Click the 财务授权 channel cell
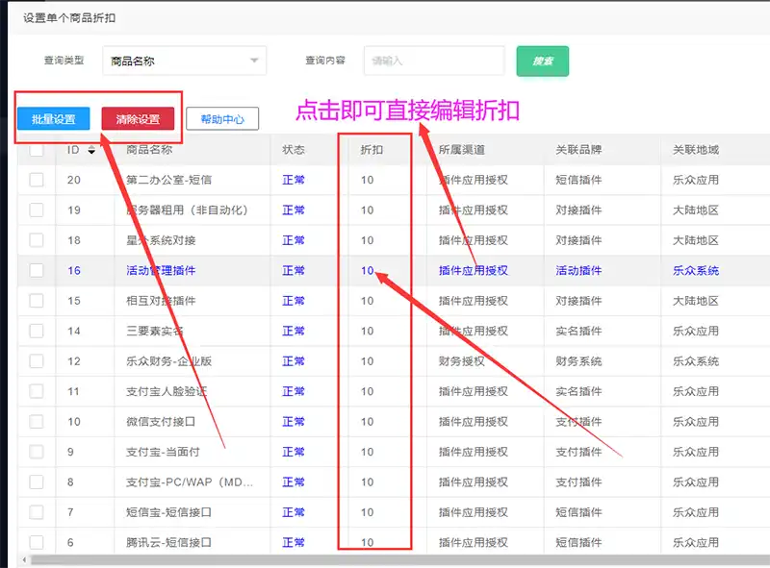 click(462, 361)
